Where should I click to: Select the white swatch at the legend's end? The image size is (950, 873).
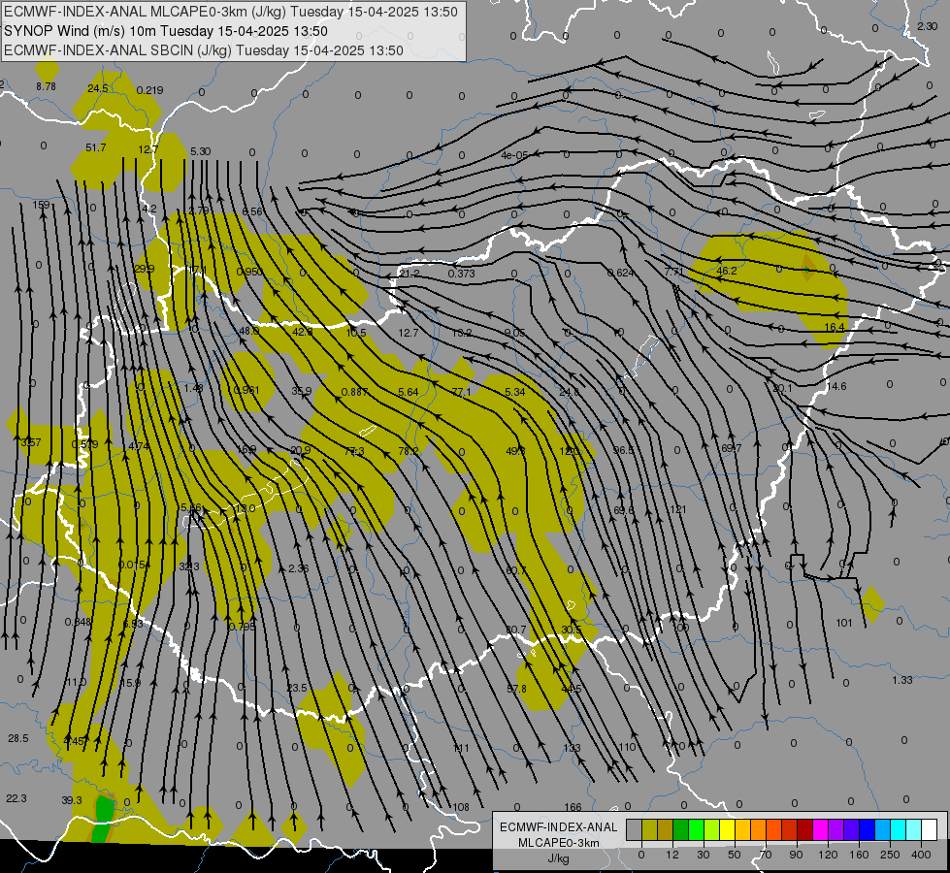click(930, 830)
